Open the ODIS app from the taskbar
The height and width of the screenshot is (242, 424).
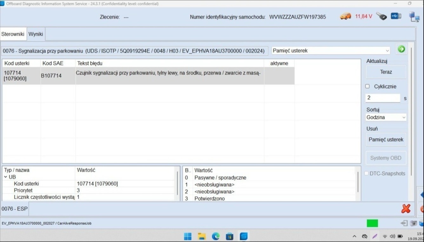click(x=243, y=236)
